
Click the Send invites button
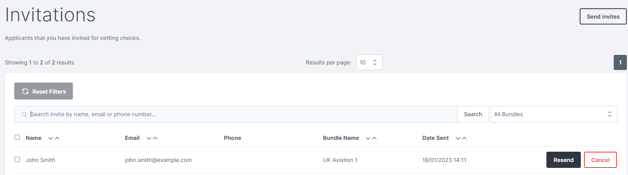603,17
